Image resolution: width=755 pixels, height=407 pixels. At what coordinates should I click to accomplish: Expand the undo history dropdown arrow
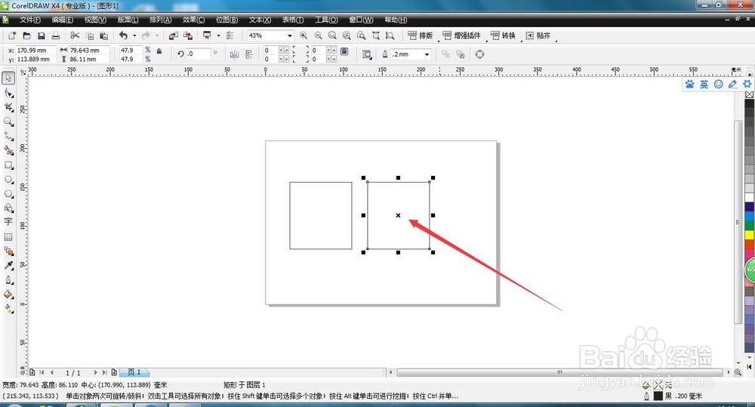click(x=134, y=35)
